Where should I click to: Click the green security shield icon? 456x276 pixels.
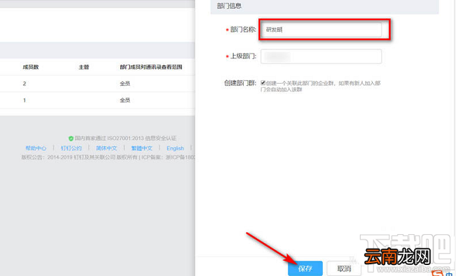71,139
